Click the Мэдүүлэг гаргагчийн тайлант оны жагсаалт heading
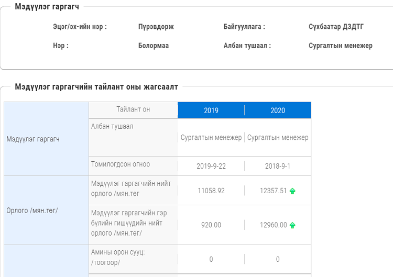The height and width of the screenshot is (277, 393). click(x=96, y=87)
